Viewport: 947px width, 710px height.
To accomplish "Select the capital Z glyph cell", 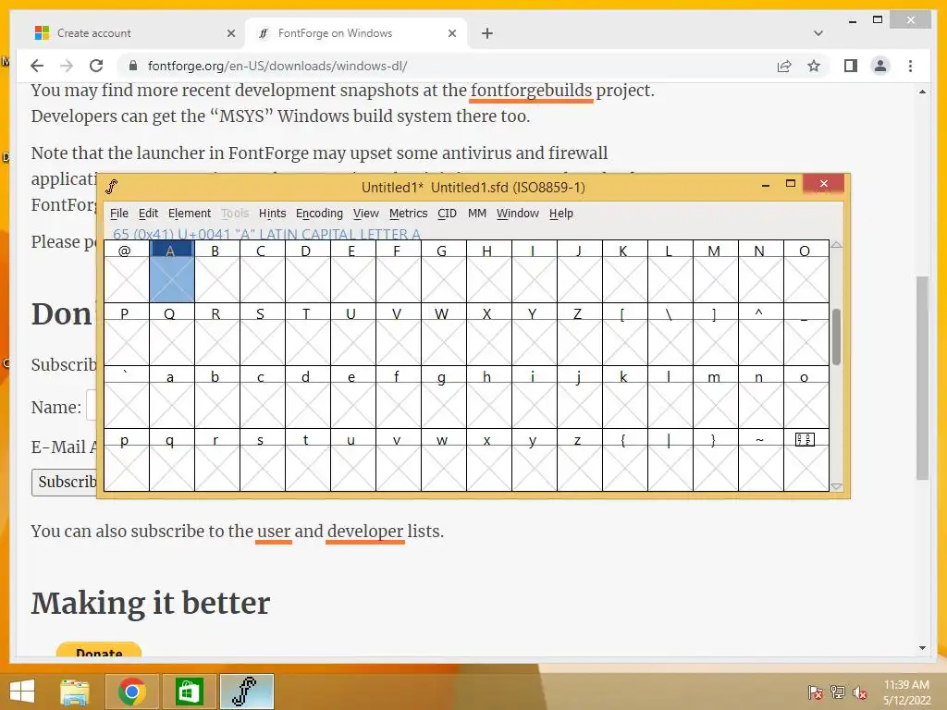I will [580, 334].
